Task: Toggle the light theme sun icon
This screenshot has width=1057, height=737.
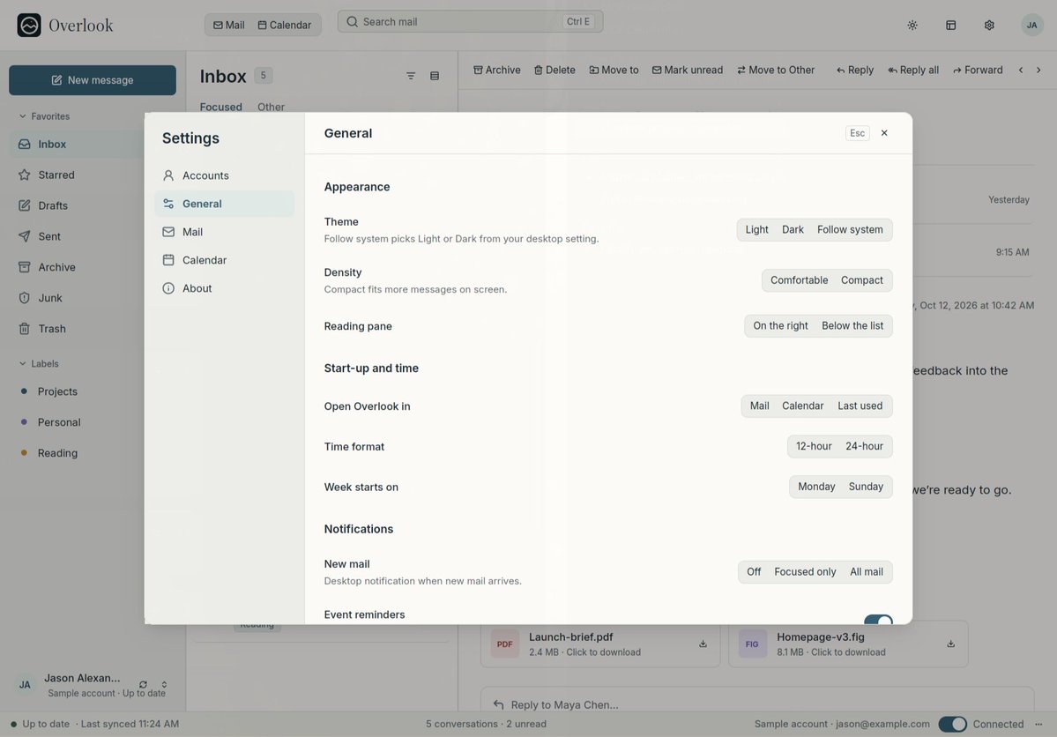Action: 912,25
